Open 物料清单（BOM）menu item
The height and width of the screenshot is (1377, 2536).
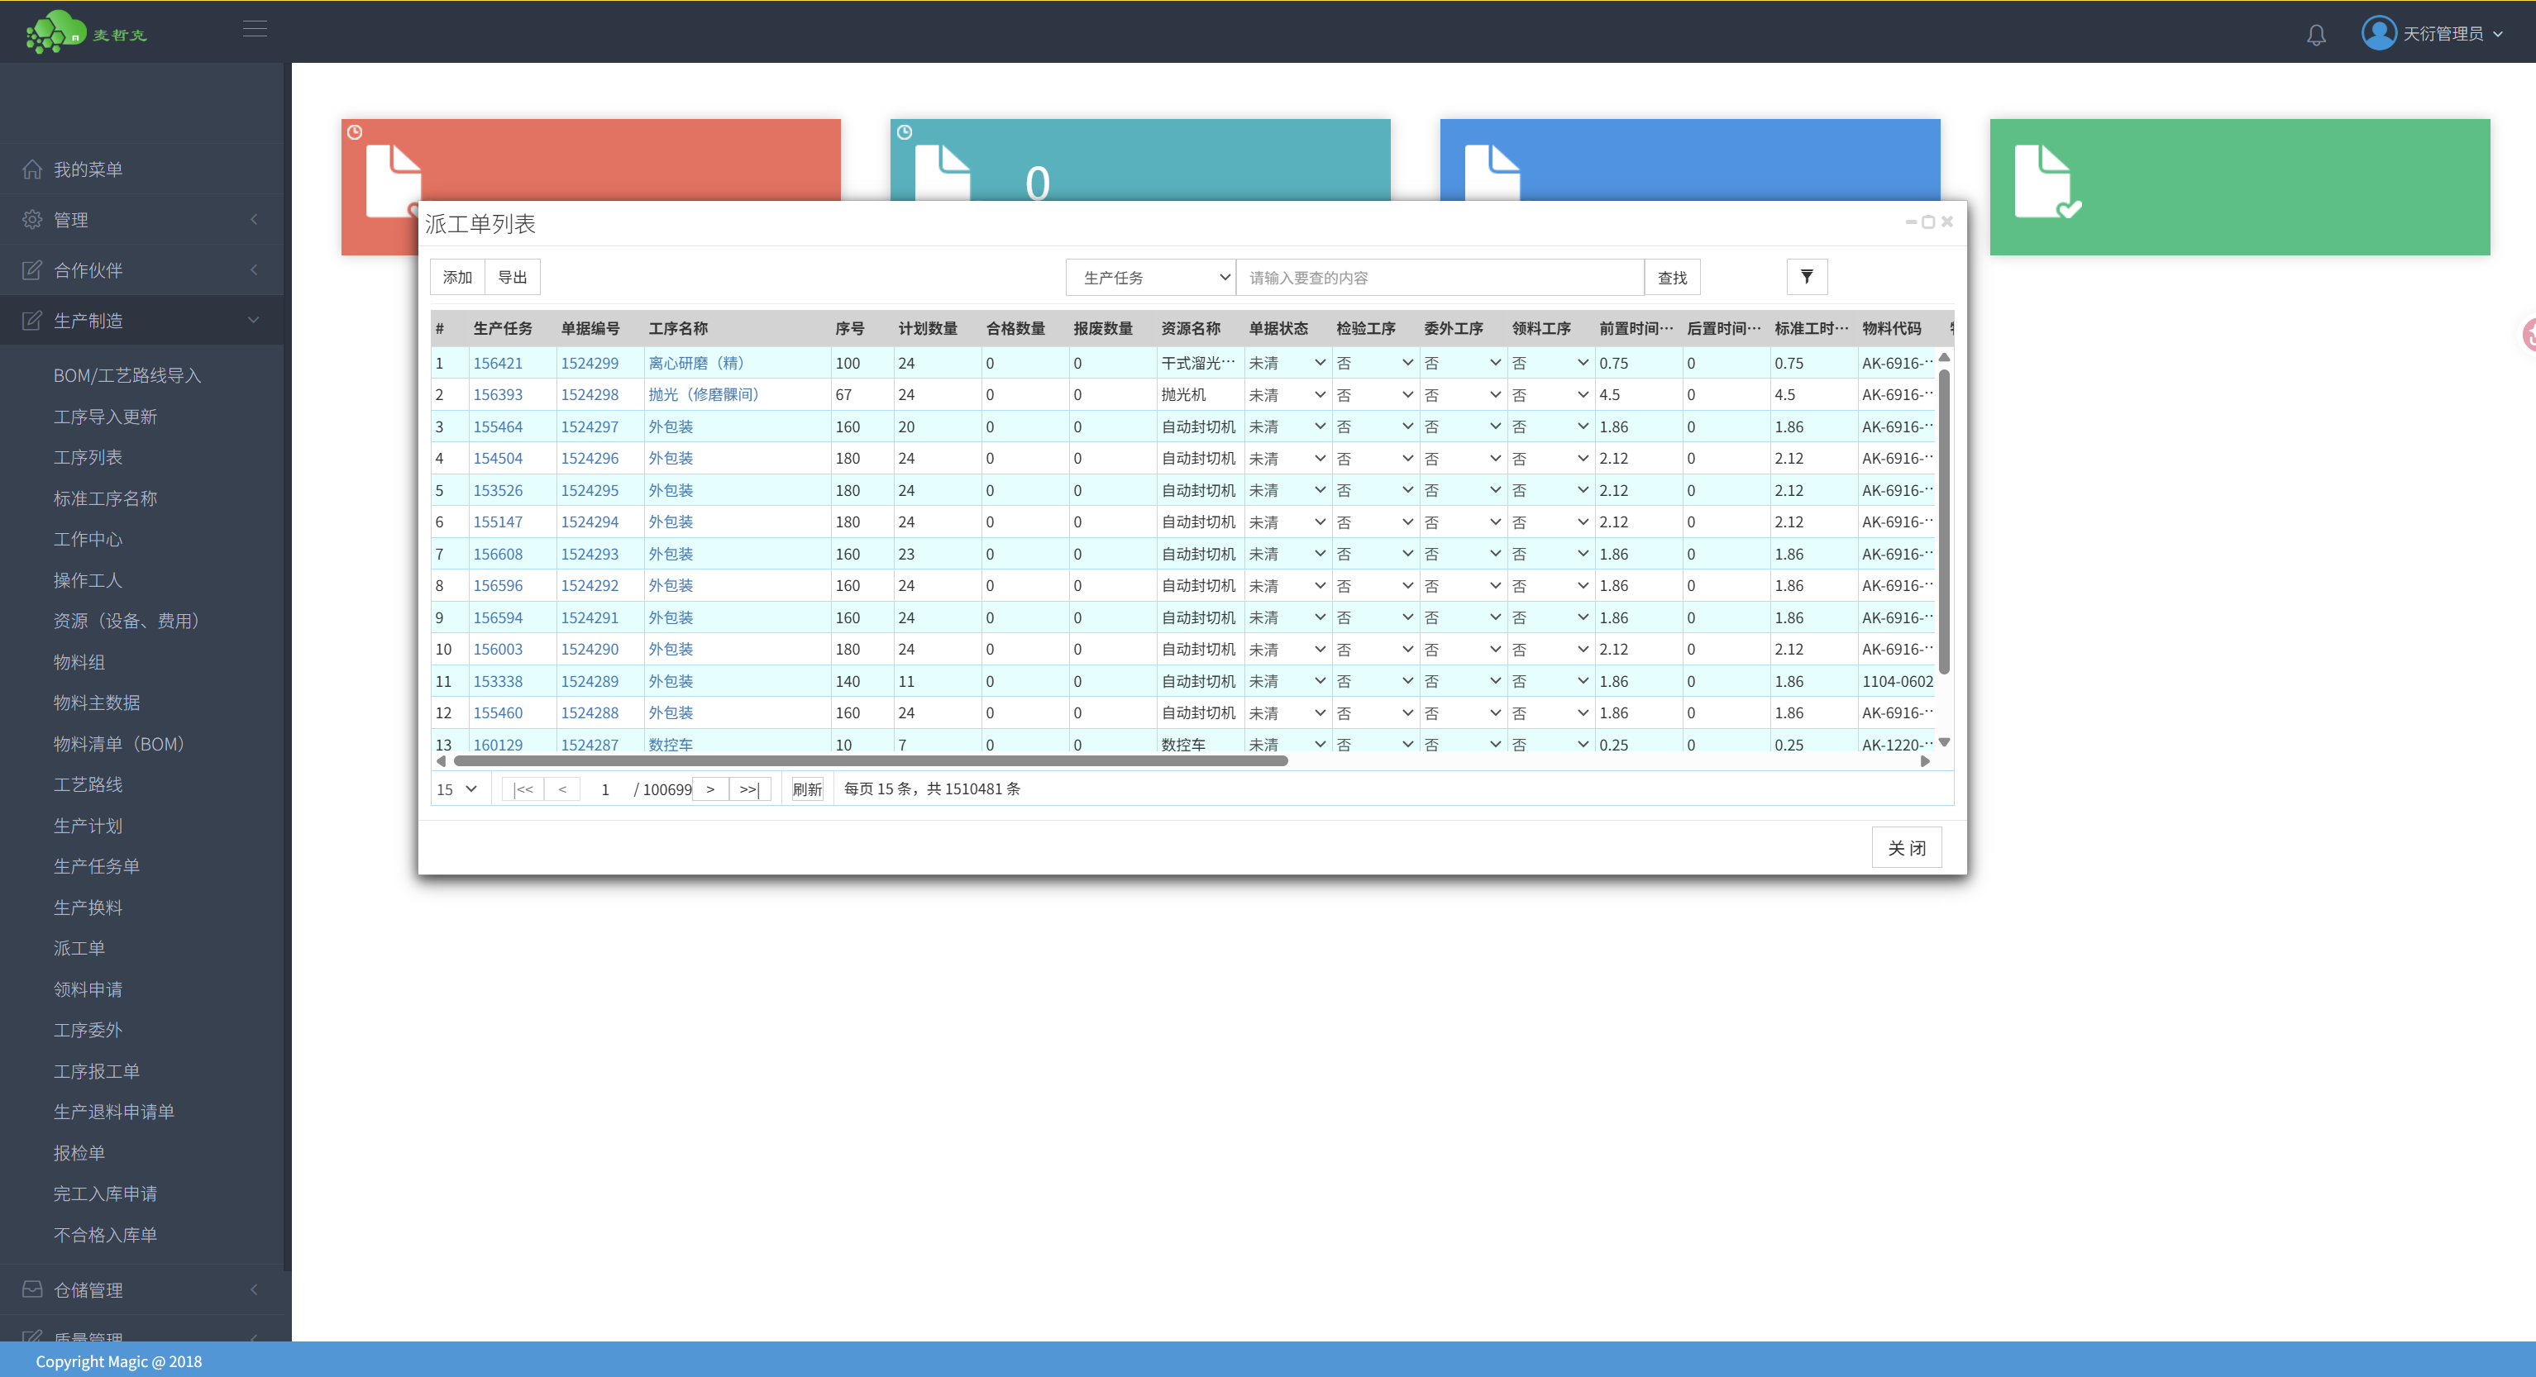pyautogui.click(x=119, y=743)
